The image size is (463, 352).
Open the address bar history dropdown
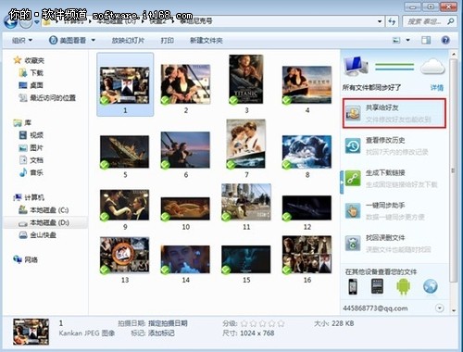tap(380, 21)
